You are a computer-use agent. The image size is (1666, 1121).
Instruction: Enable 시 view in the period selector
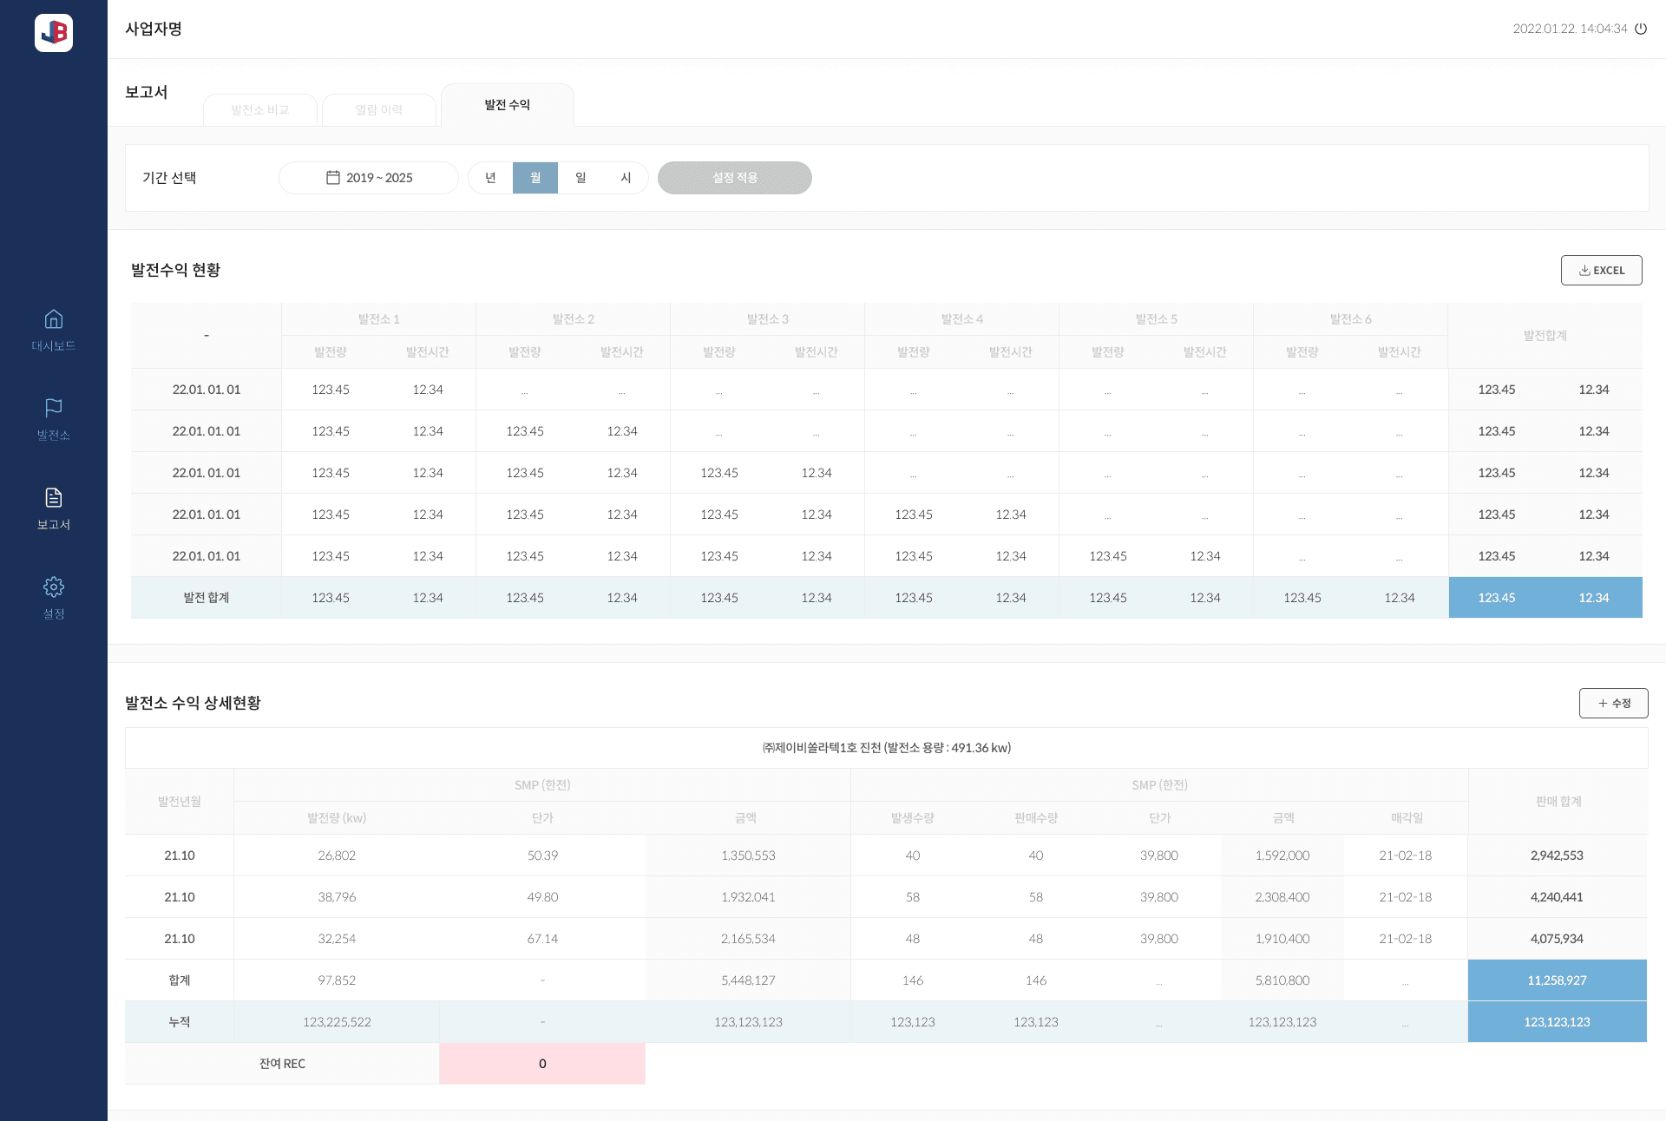coord(625,177)
